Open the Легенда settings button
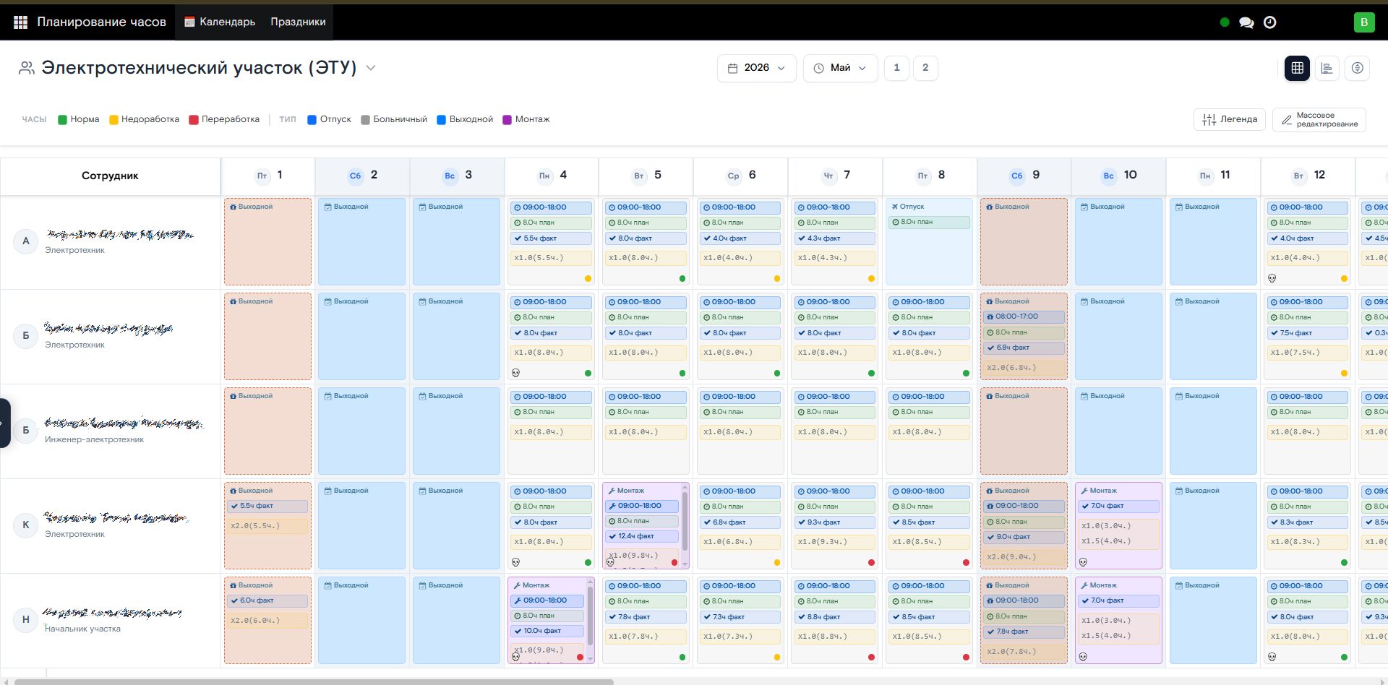The image size is (1388, 685). 1230,119
